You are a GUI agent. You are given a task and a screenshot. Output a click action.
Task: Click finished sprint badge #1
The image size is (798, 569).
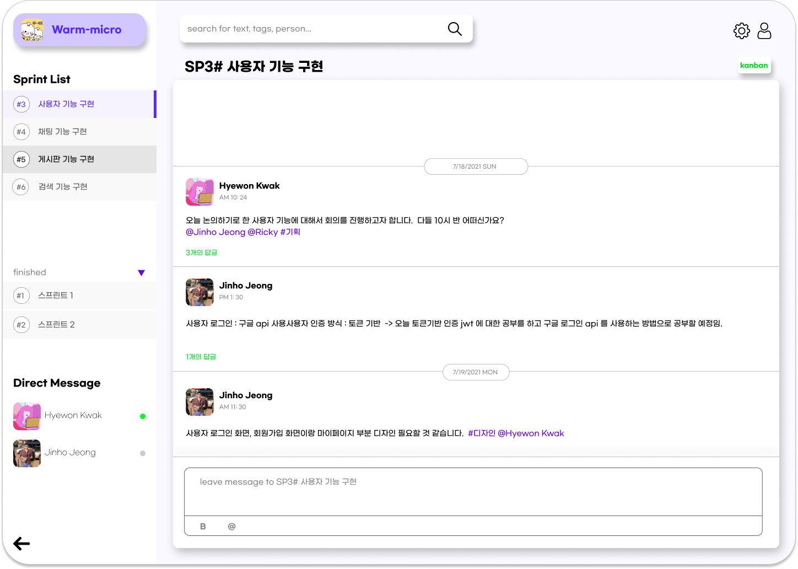coord(21,296)
